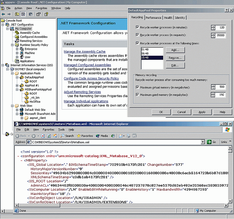Click the MSSharePointAppPool gear icon
234x219 pixels.
pyautogui.click(x=22, y=89)
